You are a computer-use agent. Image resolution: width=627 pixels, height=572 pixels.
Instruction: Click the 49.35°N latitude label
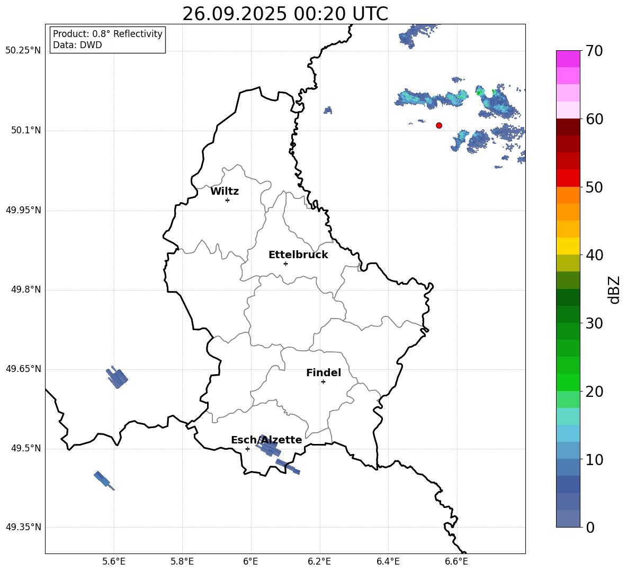[23, 527]
